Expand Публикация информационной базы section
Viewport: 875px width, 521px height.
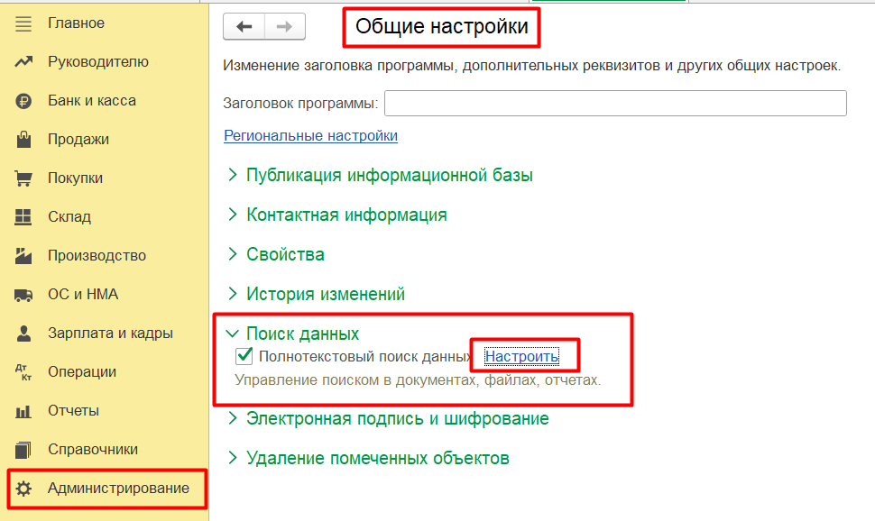point(389,175)
